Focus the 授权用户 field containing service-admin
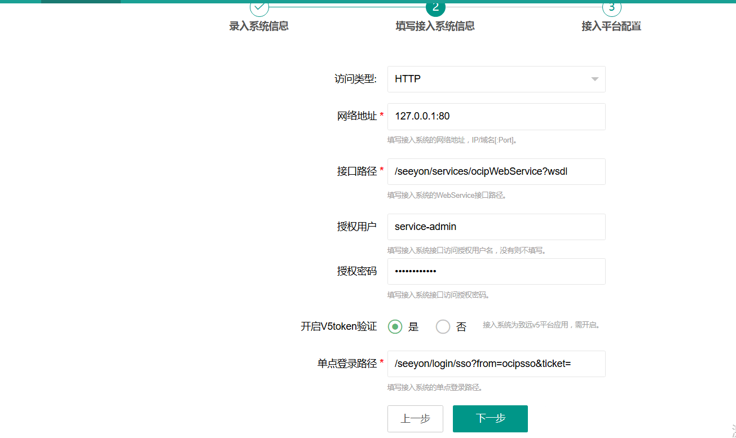The image size is (736, 438). (496, 227)
